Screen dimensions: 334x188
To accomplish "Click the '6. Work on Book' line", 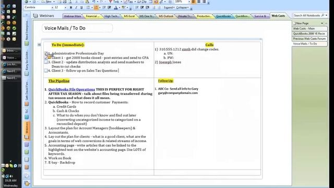I will point(58,158).
